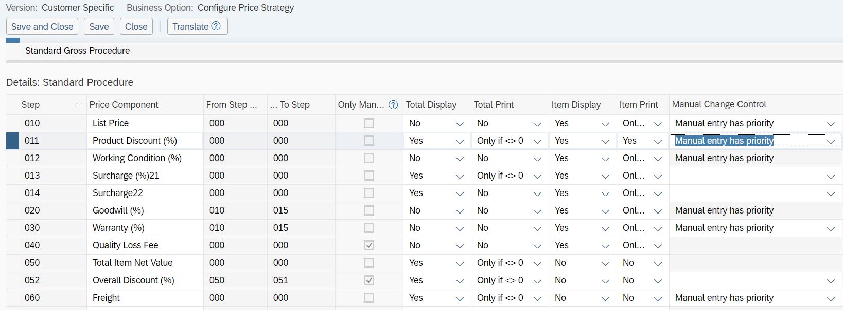Open Item Print dropdown for Quality Loss Fee
The width and height of the screenshot is (843, 310).
658,246
